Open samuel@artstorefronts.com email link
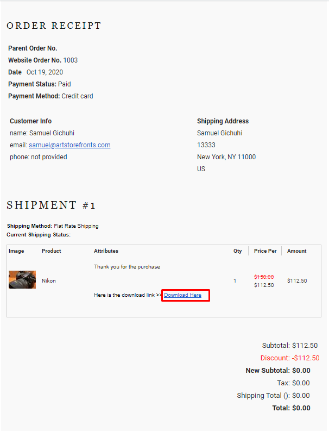Image resolution: width=329 pixels, height=431 pixels. 69,145
